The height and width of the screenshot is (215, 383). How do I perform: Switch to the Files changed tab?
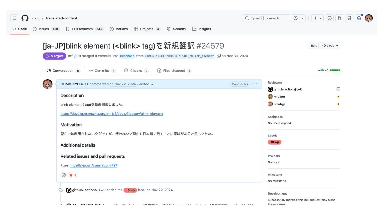click(x=174, y=71)
